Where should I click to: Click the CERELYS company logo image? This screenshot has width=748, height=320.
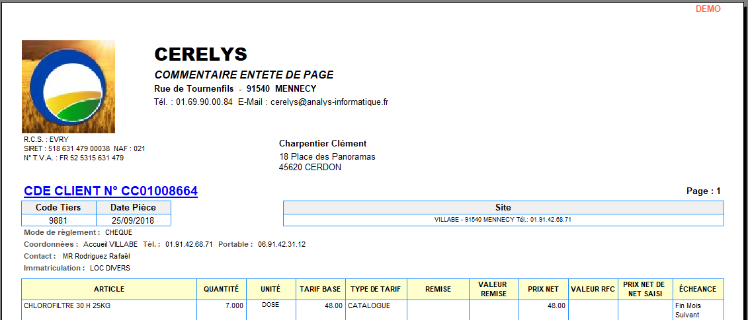tap(68, 86)
